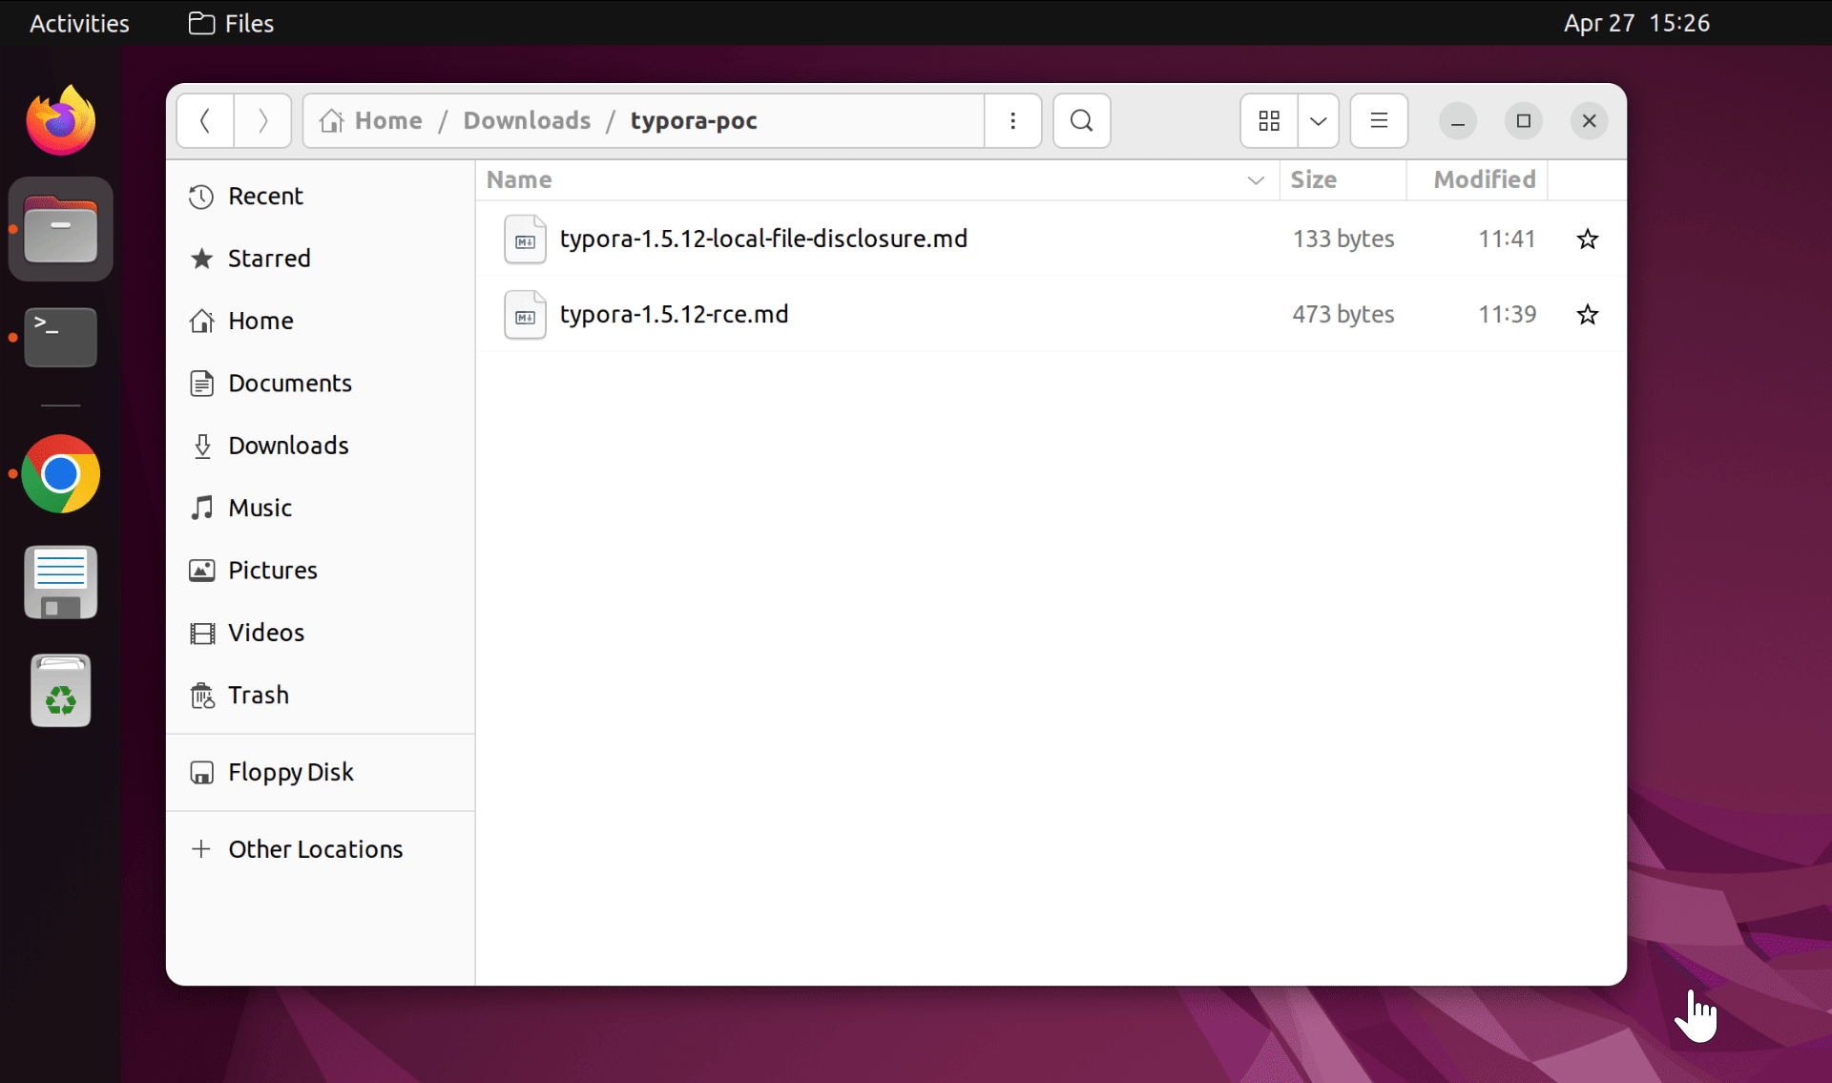Toggle sort order via Name column chevron

coord(1255,180)
